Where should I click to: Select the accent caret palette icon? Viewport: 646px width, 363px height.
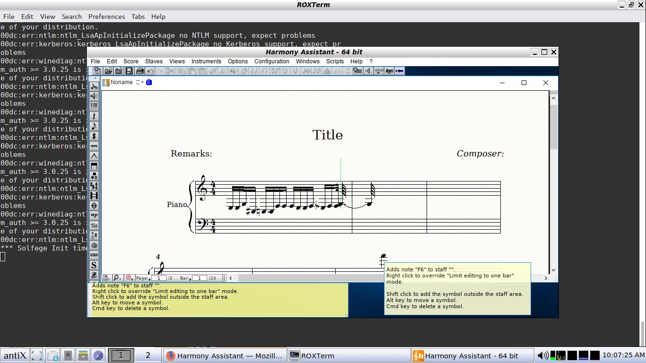(x=94, y=156)
